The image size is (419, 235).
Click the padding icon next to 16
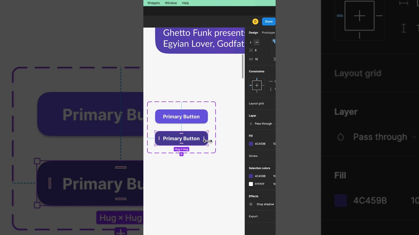click(251, 59)
